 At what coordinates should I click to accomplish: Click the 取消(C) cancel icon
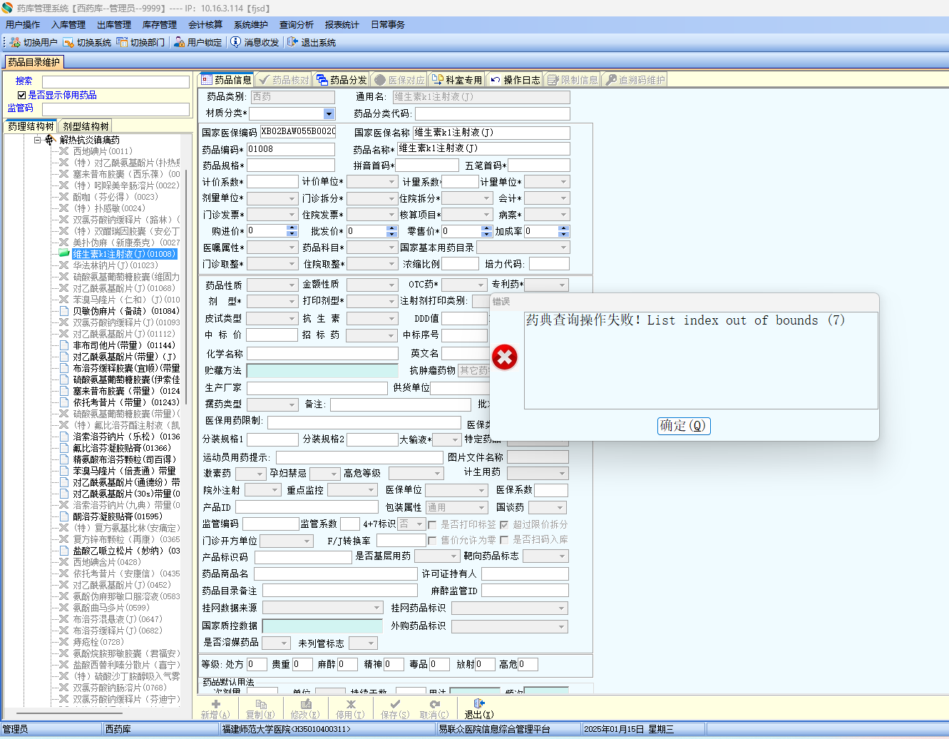click(x=435, y=704)
